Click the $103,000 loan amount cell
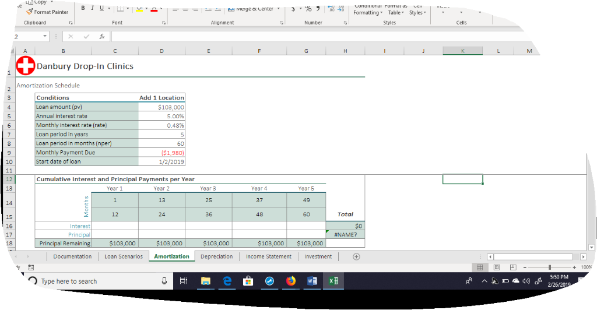The width and height of the screenshot is (597, 310). tap(162, 107)
